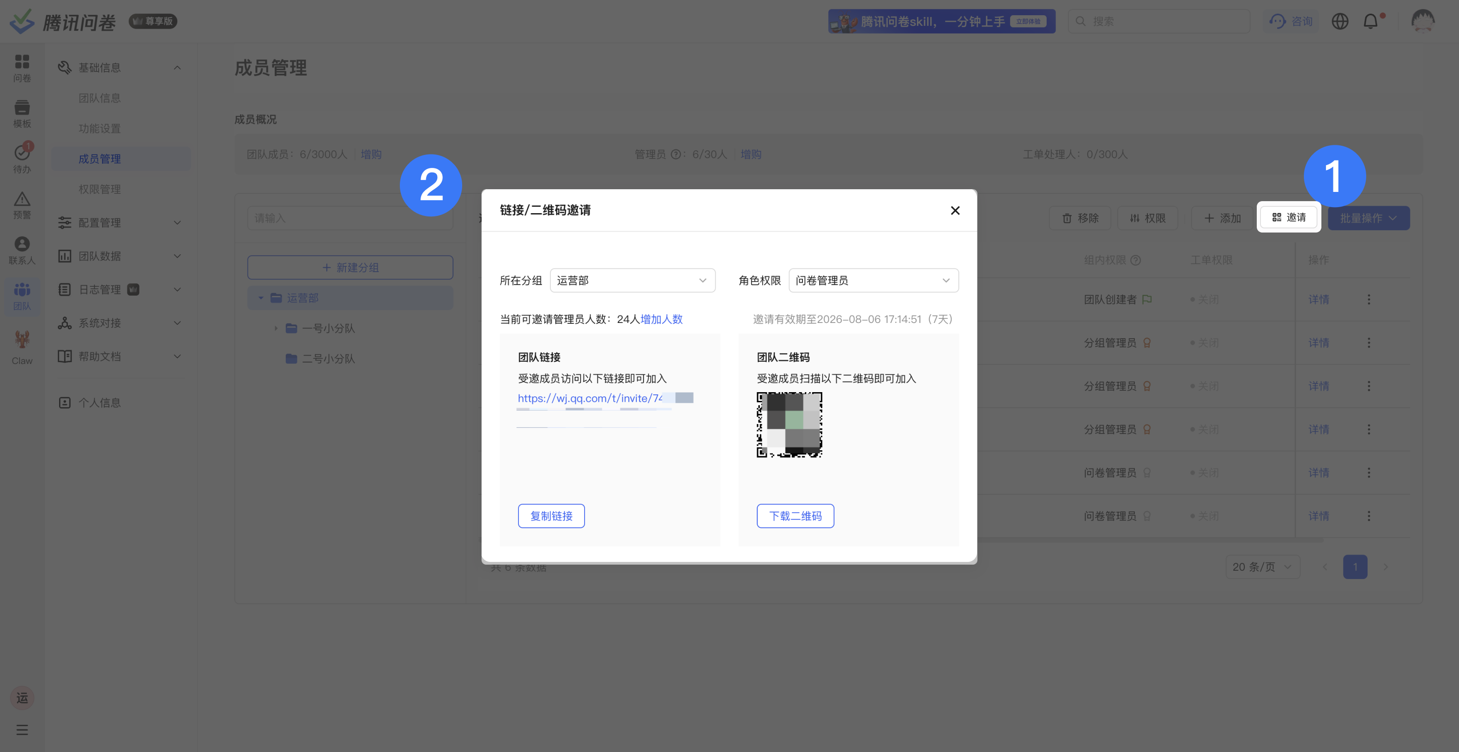The width and height of the screenshot is (1459, 752).
Task: Click the 腾讯问卷 logo
Action: click(62, 22)
